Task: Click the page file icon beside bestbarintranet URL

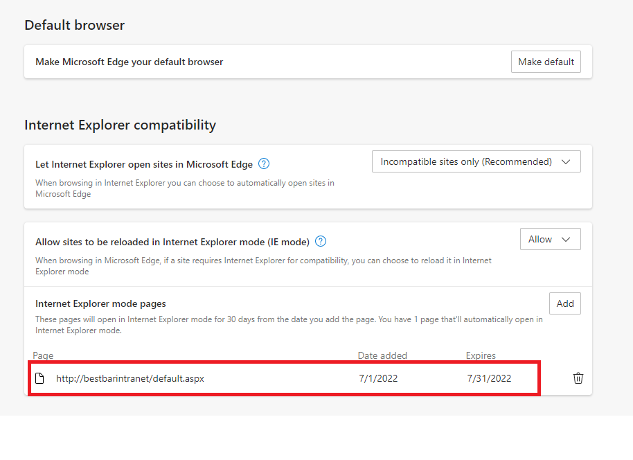Action: pos(39,378)
